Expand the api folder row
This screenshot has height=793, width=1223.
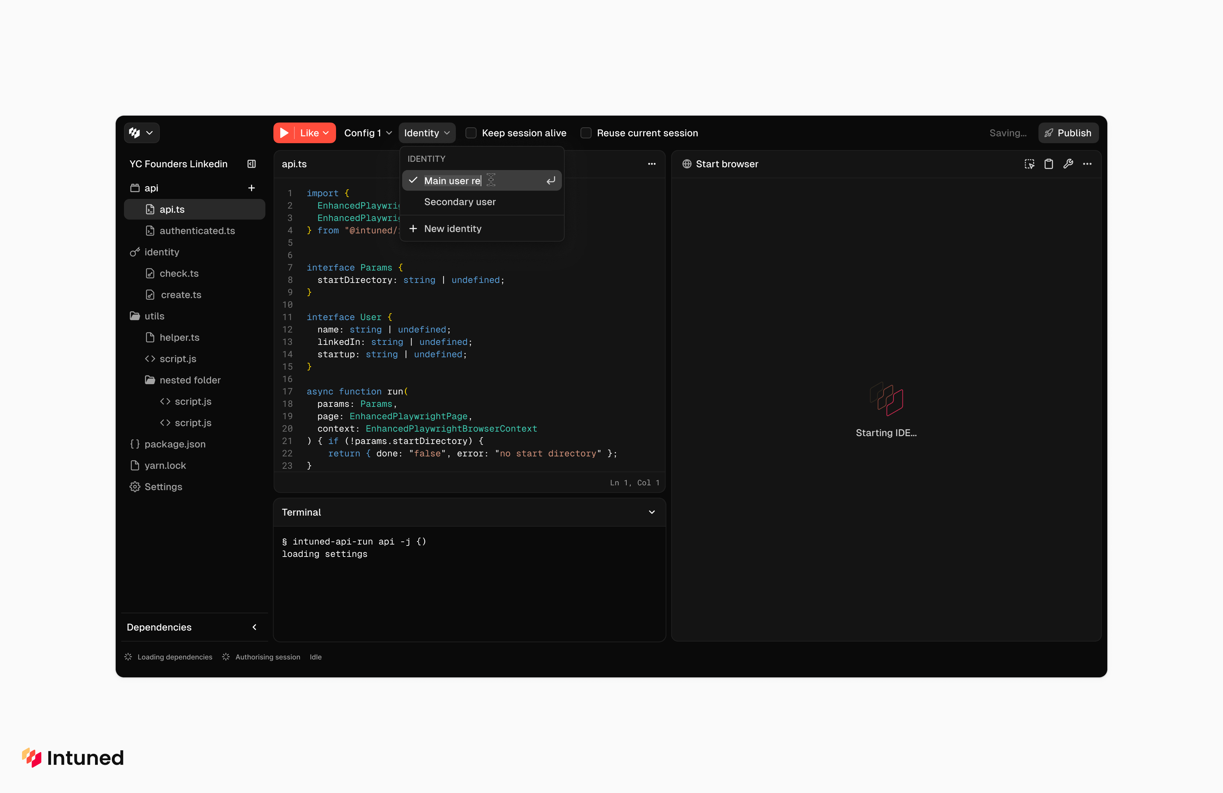coord(194,188)
